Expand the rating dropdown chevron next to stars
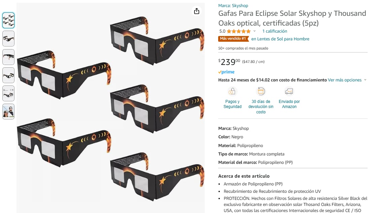 255,31
